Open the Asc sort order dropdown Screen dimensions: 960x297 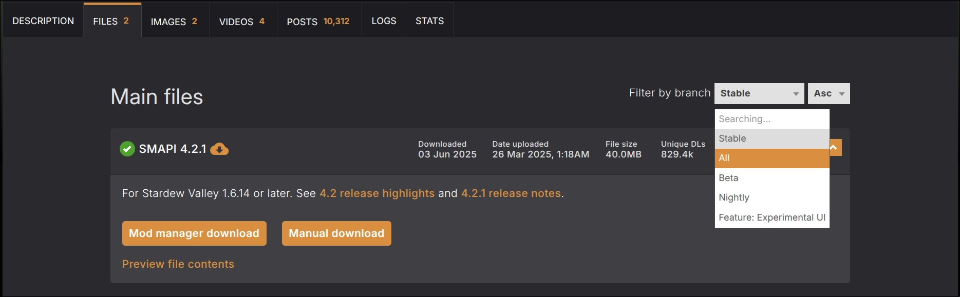point(829,93)
